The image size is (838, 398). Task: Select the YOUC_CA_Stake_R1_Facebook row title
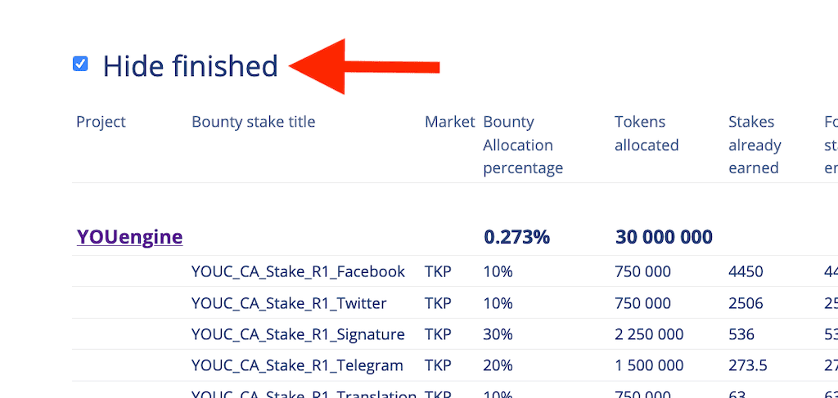tap(298, 271)
